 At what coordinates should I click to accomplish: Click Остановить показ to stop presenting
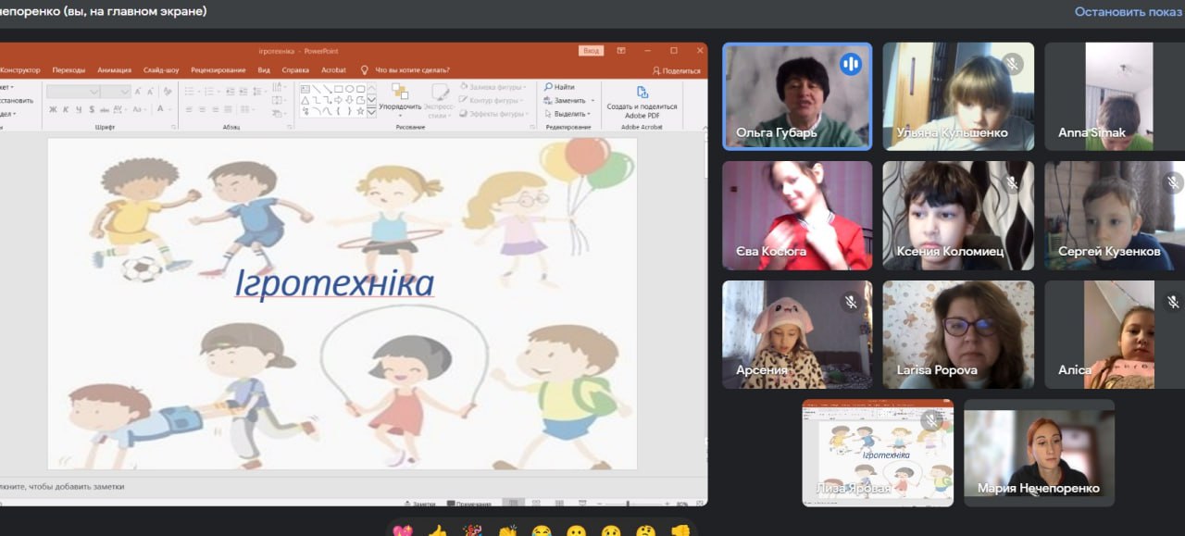coord(1129,12)
